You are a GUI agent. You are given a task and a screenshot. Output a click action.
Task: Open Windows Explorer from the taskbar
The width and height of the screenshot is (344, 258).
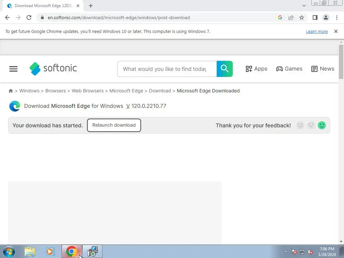(30, 252)
